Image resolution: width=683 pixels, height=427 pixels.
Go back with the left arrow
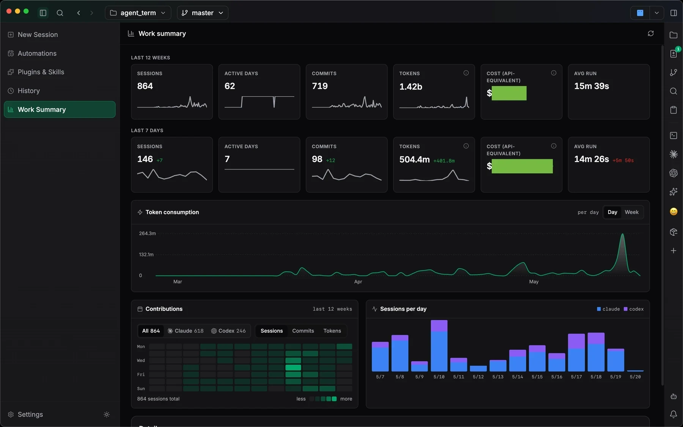pos(79,13)
